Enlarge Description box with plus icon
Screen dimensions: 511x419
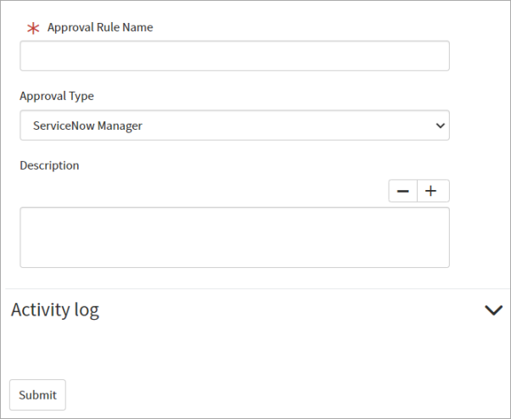[433, 191]
